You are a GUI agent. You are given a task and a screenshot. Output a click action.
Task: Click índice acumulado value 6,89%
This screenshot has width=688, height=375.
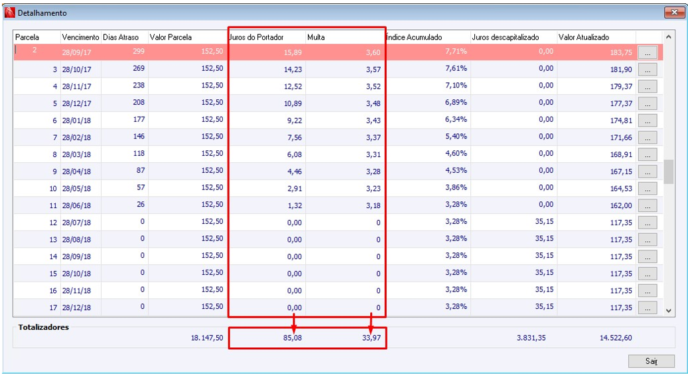coord(456,103)
